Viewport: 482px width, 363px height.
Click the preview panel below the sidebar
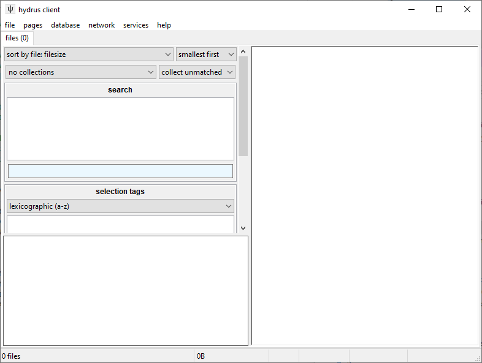(x=126, y=291)
